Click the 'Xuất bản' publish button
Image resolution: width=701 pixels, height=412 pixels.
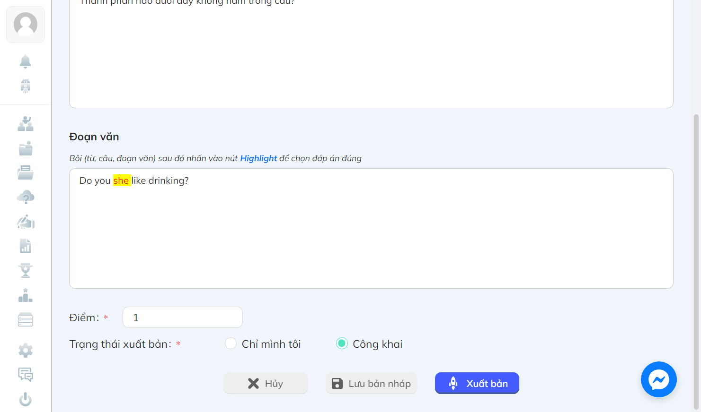tap(477, 383)
